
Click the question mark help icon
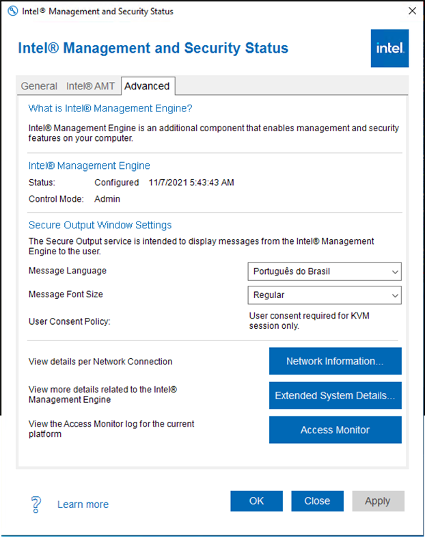(x=37, y=505)
